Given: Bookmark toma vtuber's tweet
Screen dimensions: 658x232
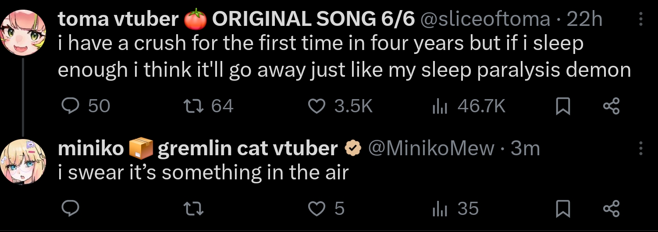Looking at the screenshot, I should pyautogui.click(x=563, y=107).
